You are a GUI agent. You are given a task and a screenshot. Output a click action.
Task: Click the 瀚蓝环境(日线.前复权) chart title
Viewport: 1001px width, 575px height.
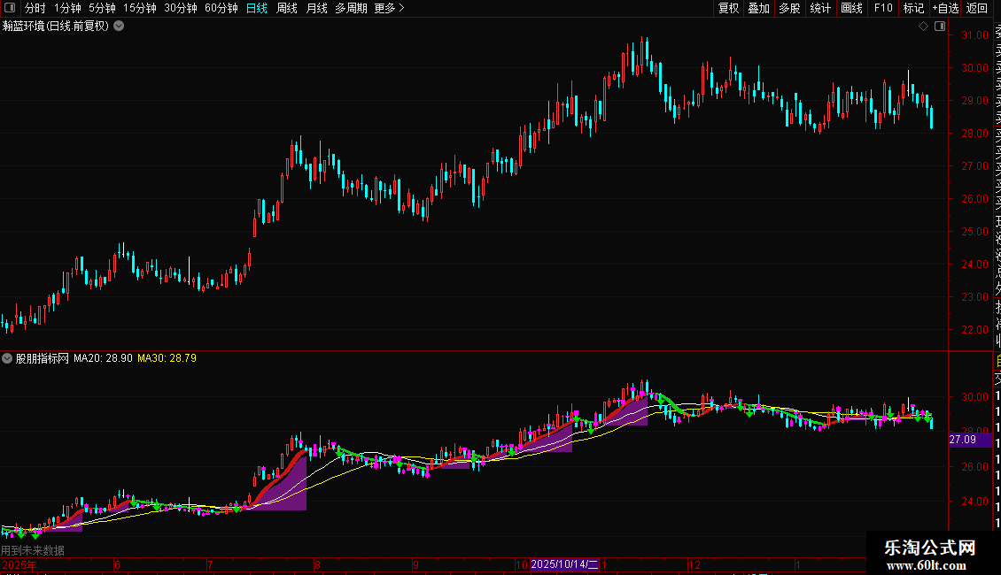coord(56,27)
